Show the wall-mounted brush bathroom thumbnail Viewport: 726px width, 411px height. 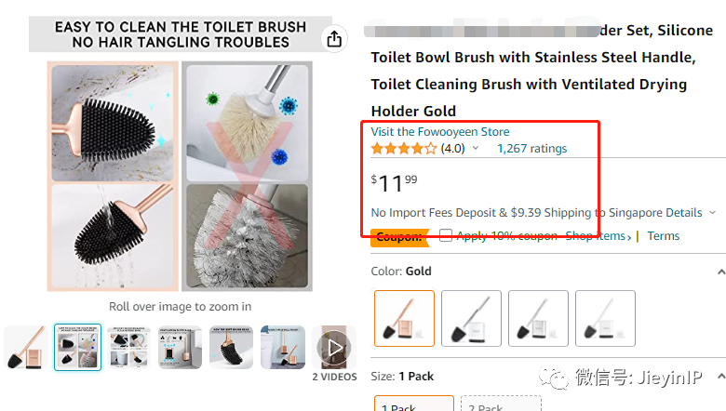coord(282,348)
